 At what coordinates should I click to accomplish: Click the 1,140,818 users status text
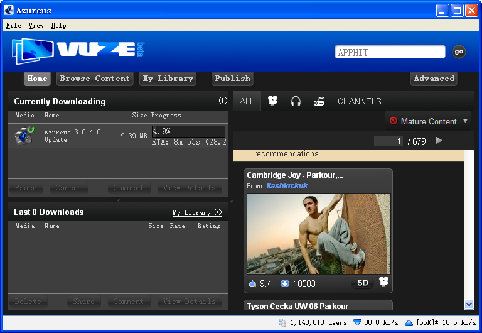[x=318, y=322]
